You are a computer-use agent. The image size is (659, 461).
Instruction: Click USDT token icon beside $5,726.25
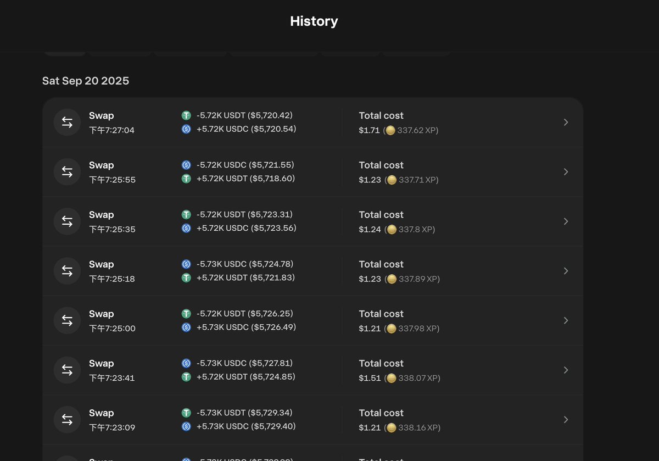tap(186, 314)
